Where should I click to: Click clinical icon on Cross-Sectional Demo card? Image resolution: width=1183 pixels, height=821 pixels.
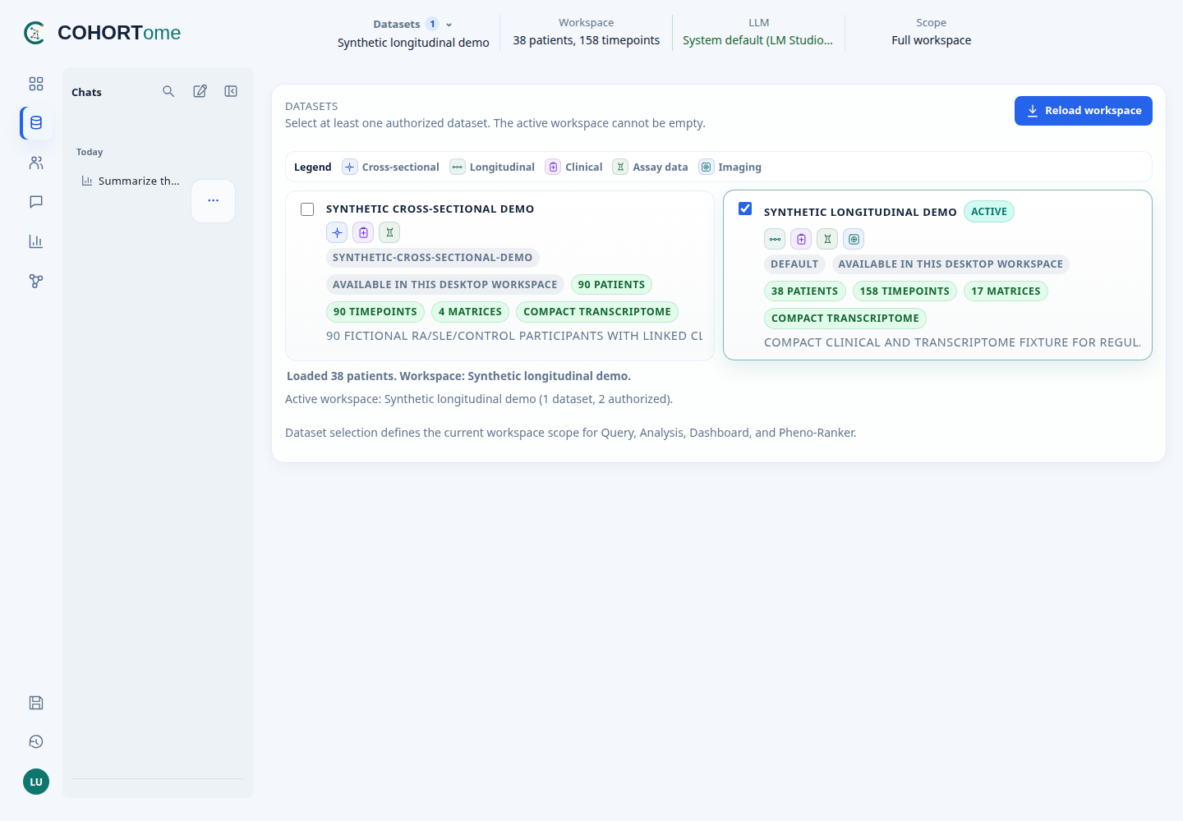pos(363,232)
